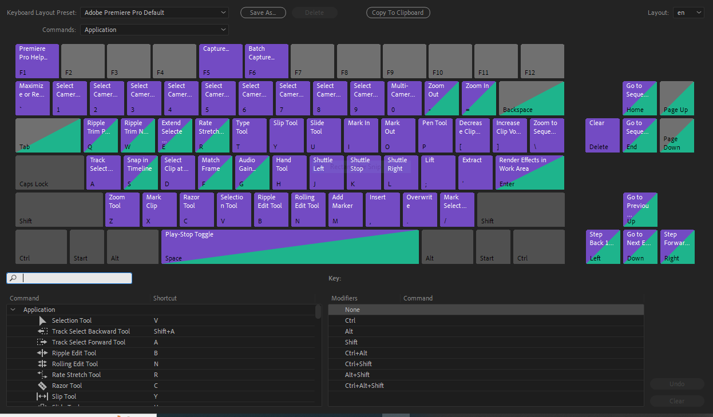Image resolution: width=713 pixels, height=417 pixels.
Task: Click the Rate Stretch Tool icon
Action: 42,375
